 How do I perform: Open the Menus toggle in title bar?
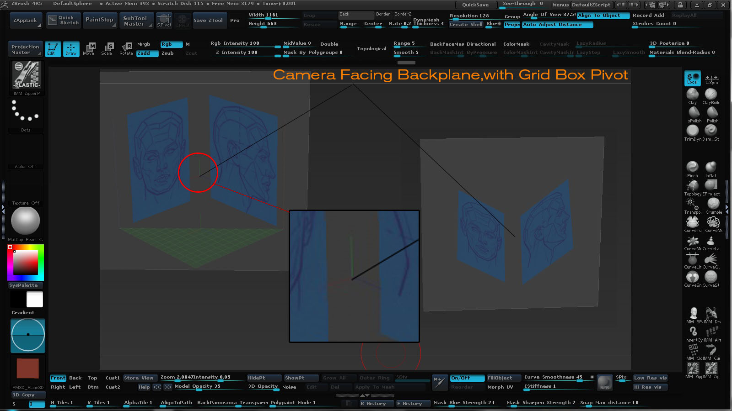(560, 5)
